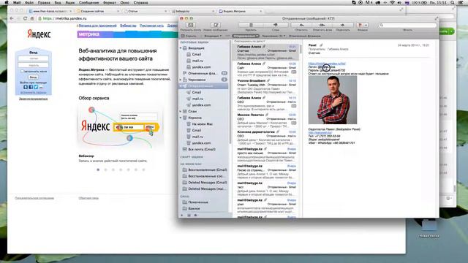Select mail.ru under Отправленные in sidebar
The width and height of the screenshot is (468, 263).
coord(197,99)
